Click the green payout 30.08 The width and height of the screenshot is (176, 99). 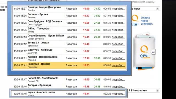97,79
